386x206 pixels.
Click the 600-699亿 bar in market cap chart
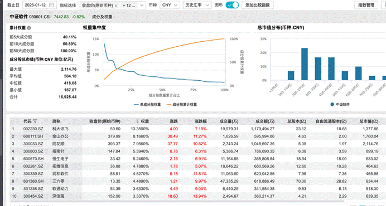pyautogui.click(x=359, y=73)
